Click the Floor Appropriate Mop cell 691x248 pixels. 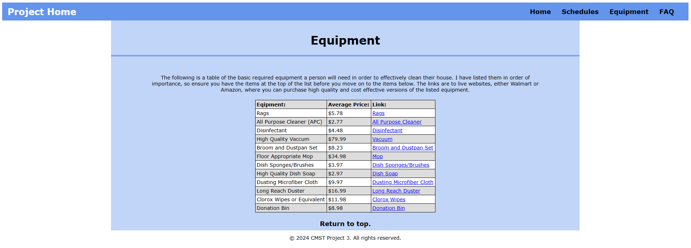coord(291,156)
